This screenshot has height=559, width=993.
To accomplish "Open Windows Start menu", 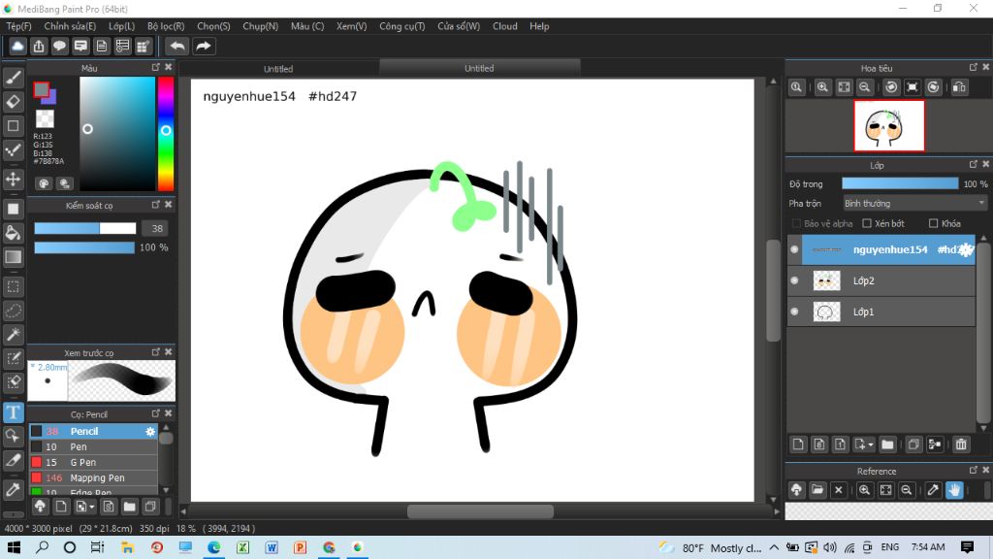I will pyautogui.click(x=14, y=547).
